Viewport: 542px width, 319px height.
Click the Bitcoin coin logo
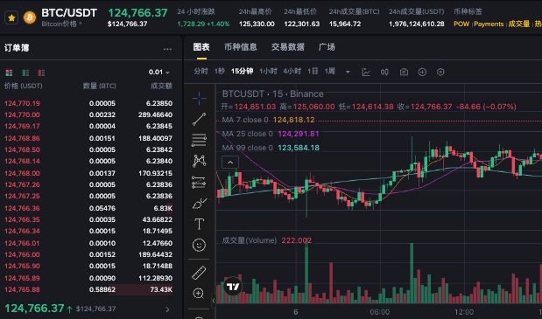click(30, 17)
